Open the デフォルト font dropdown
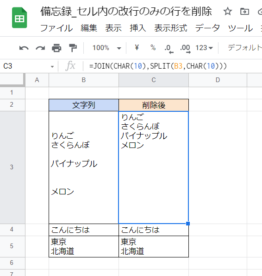 point(244,48)
